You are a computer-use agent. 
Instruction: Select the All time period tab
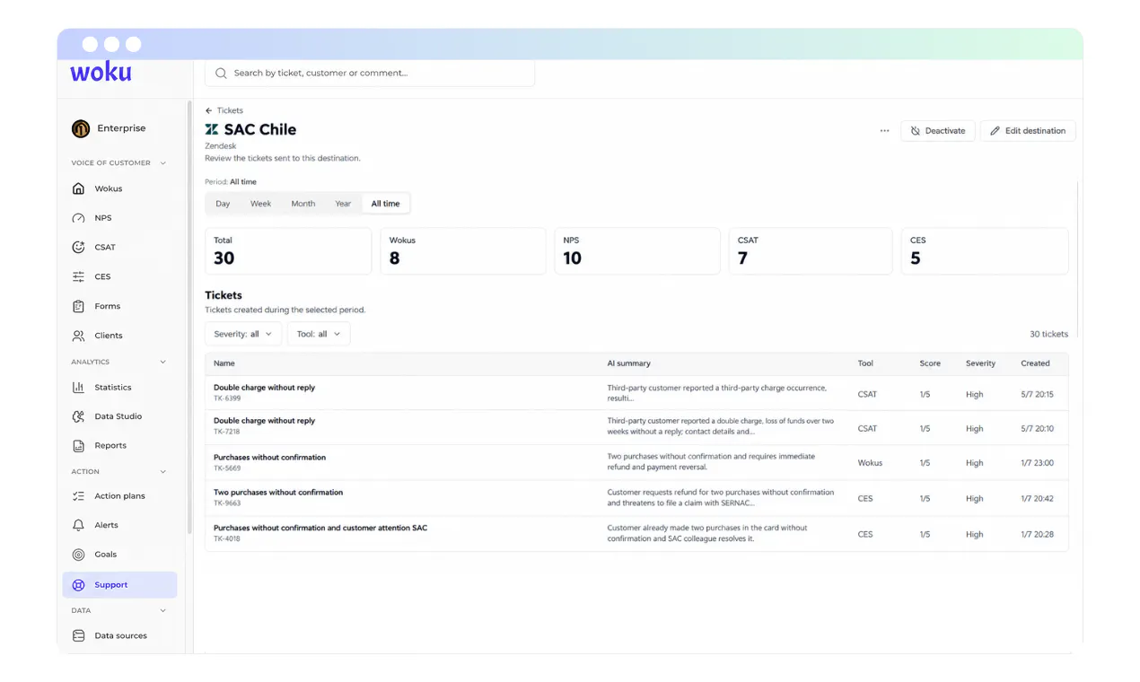point(386,204)
